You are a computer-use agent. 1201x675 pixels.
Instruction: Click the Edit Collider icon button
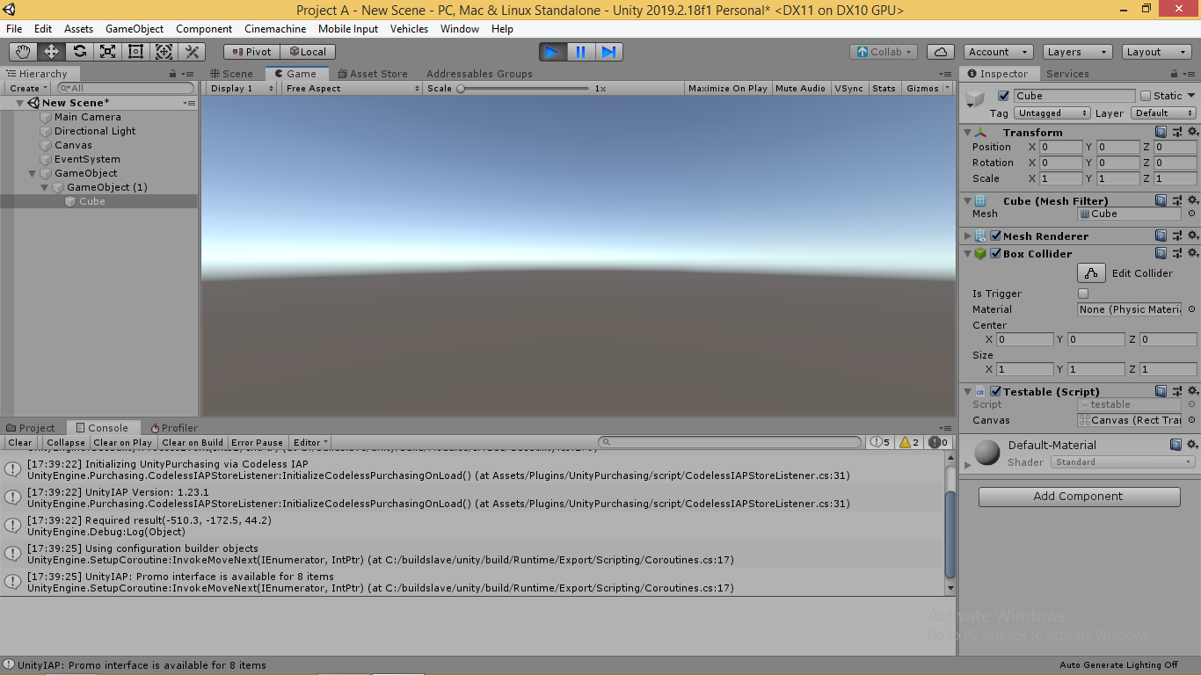(1091, 273)
